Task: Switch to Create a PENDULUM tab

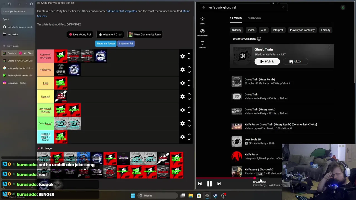Action: pyautogui.click(x=18, y=61)
